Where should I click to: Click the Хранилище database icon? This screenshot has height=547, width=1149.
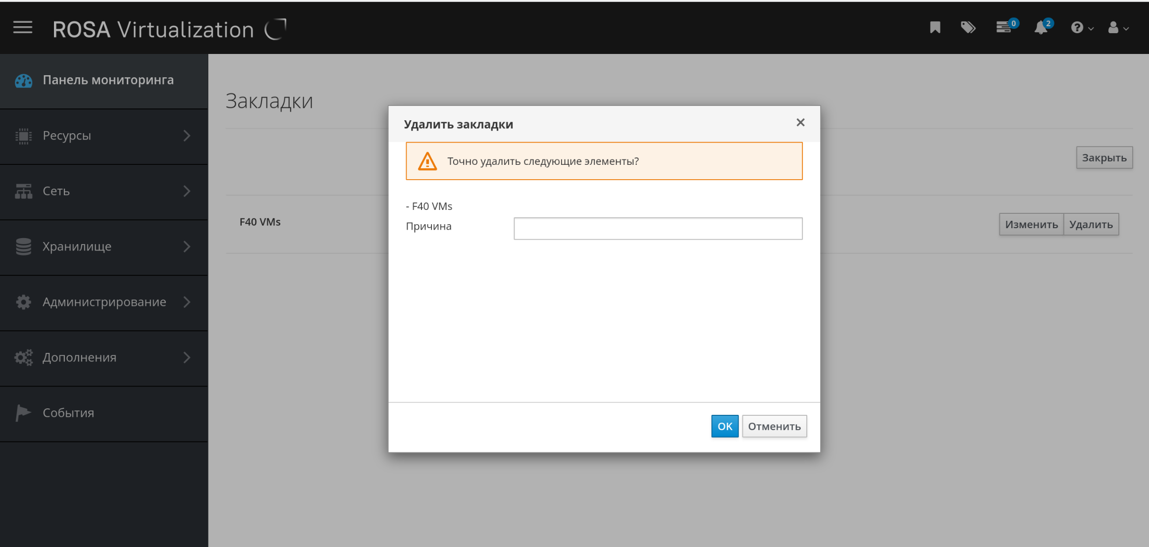click(x=23, y=247)
